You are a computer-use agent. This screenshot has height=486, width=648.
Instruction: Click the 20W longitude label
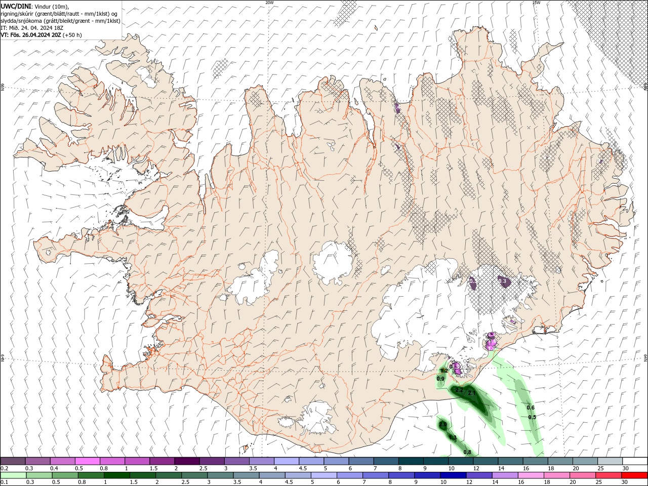point(269,3)
